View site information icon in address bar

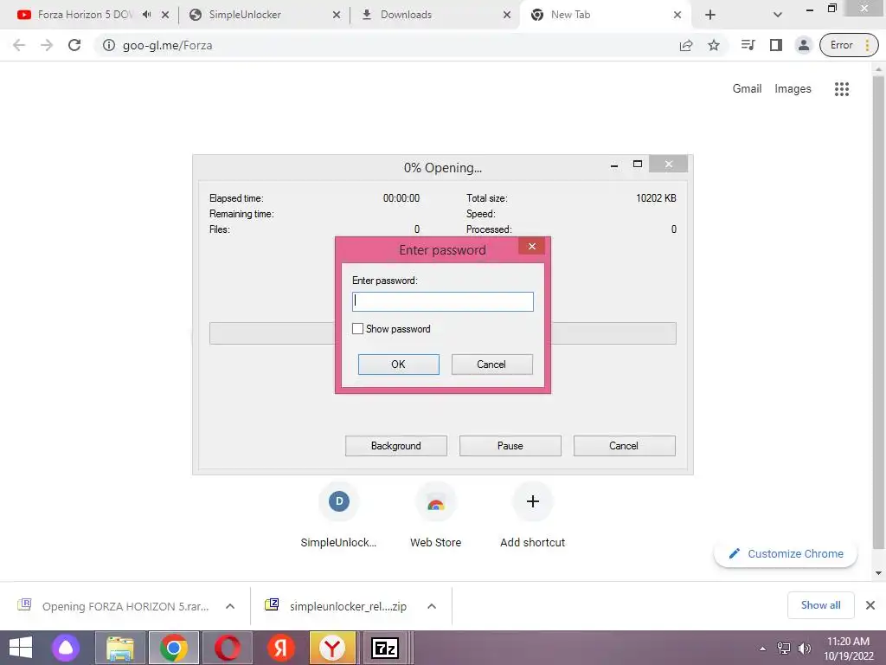coord(109,45)
